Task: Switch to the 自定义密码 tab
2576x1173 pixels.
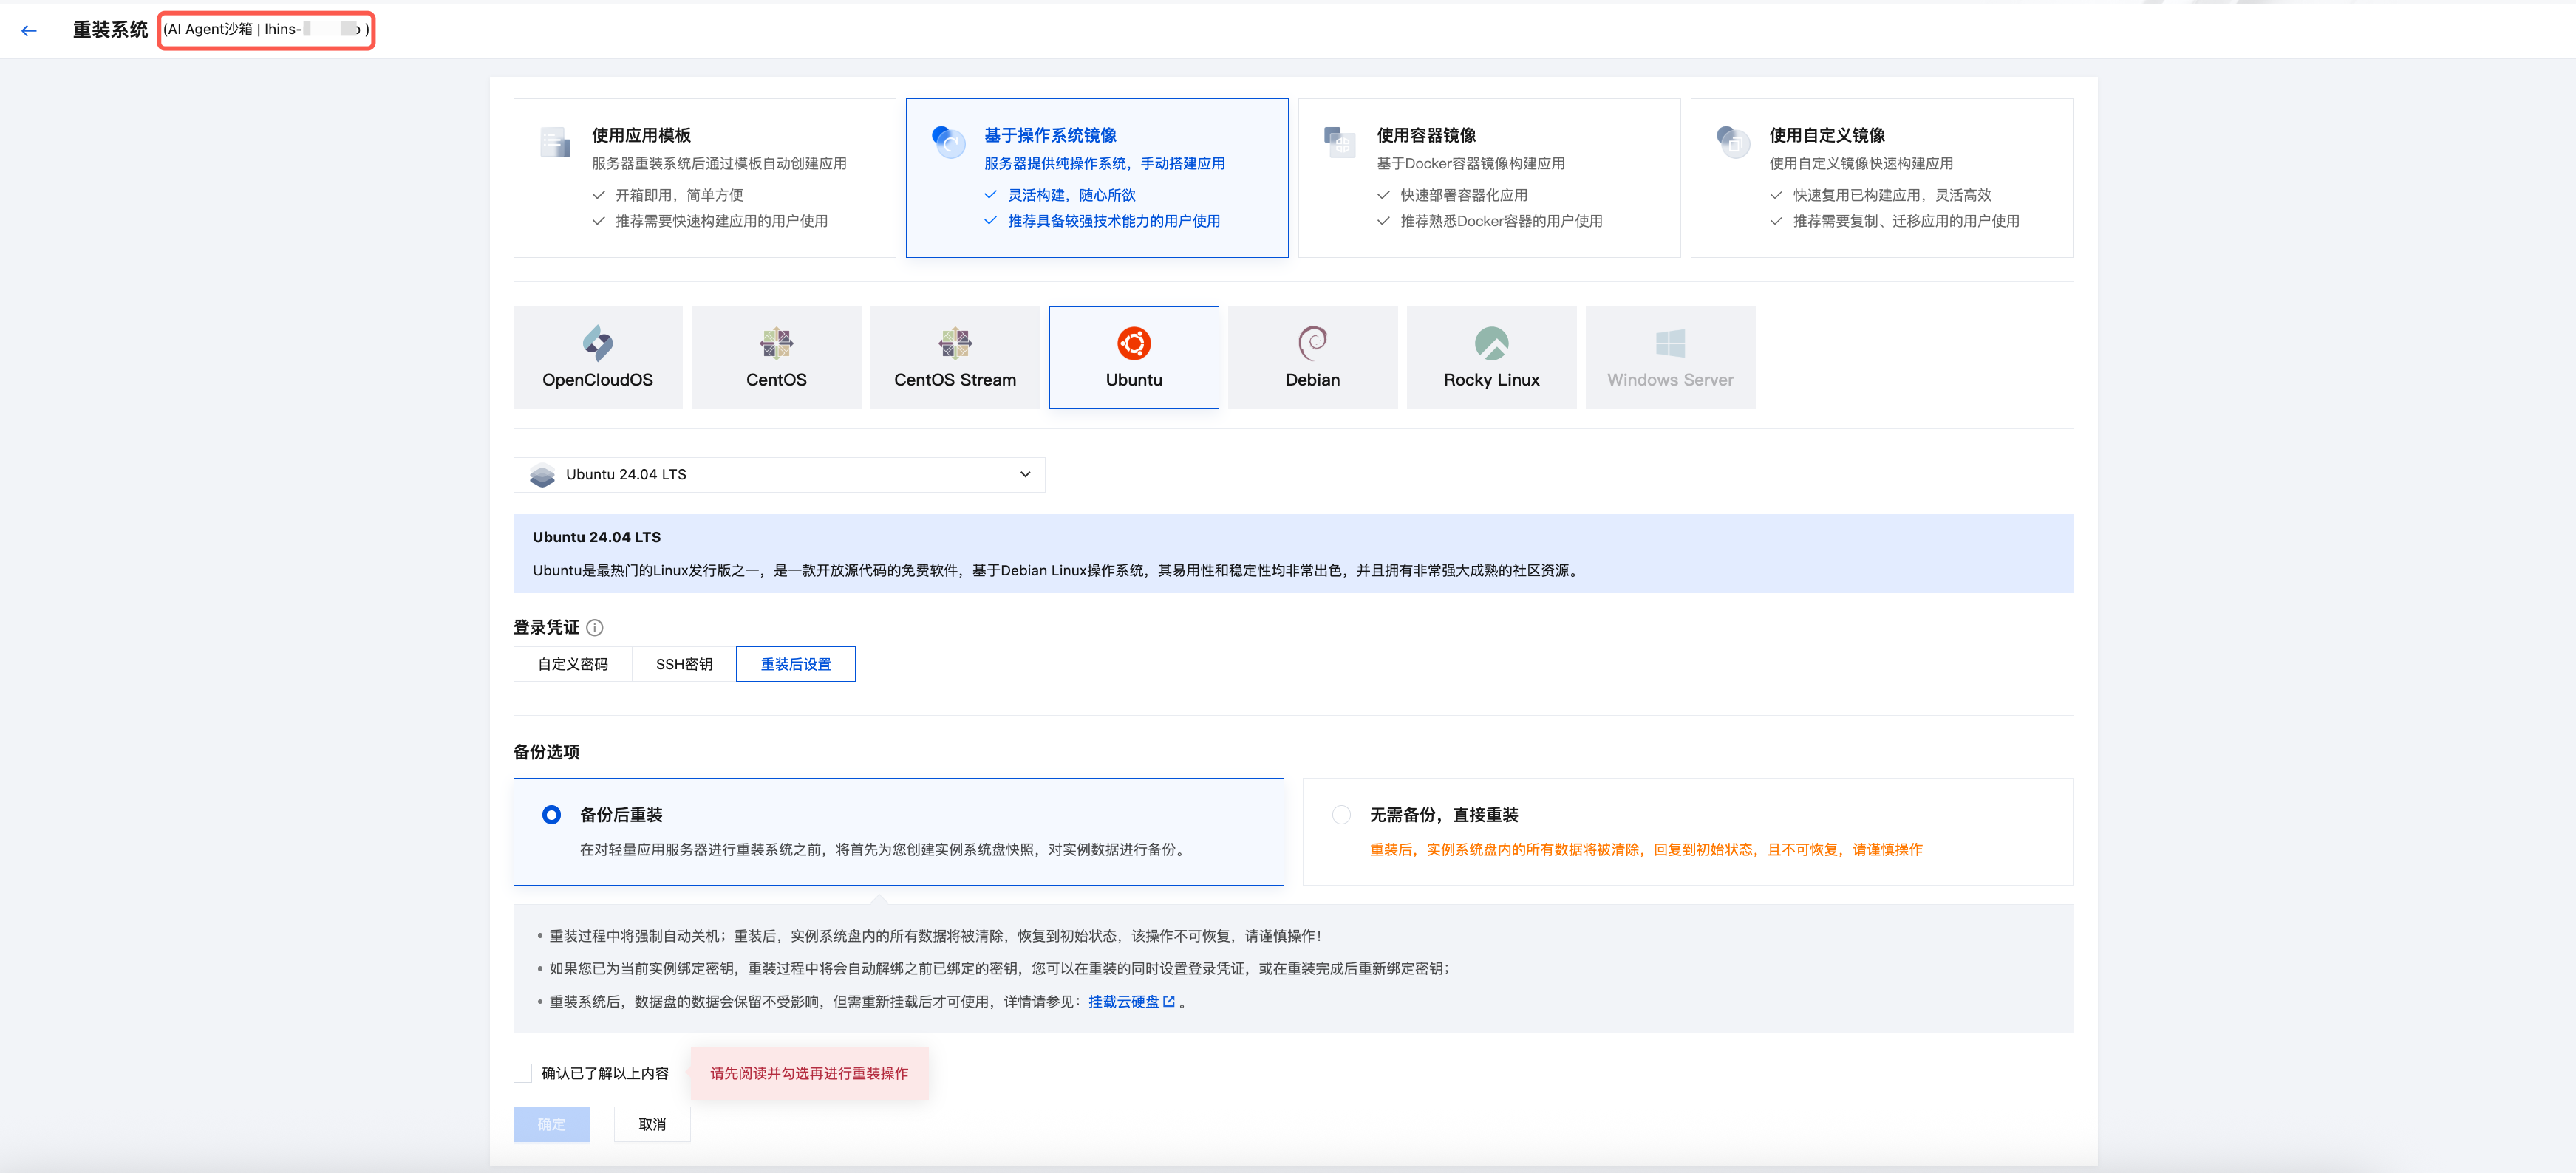Action: tap(572, 664)
